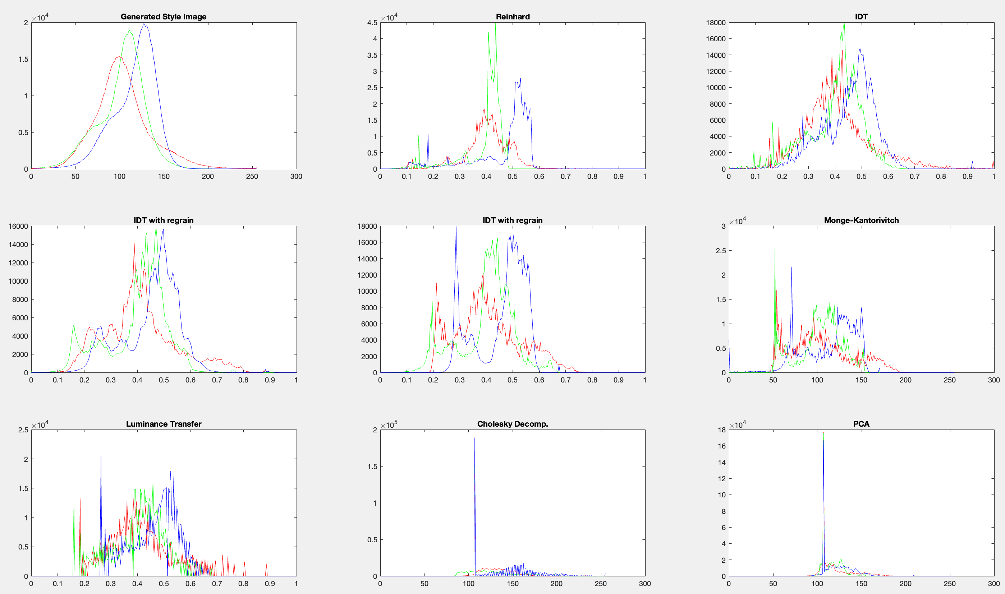The image size is (1005, 594).
Task: Click the IDT subplot title
Action: click(861, 17)
